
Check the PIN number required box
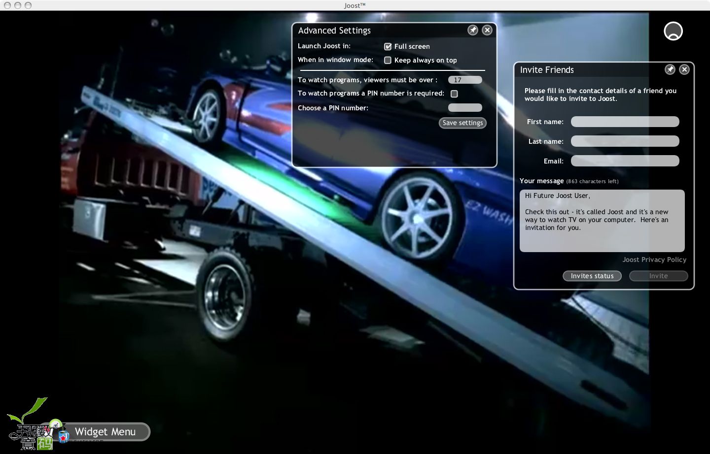454,94
